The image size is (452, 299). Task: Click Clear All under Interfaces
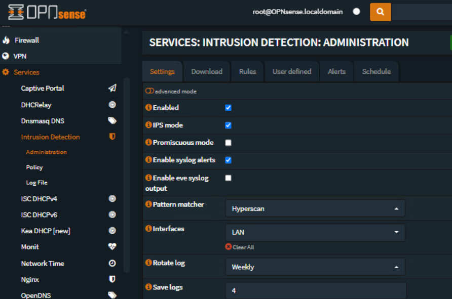click(240, 247)
